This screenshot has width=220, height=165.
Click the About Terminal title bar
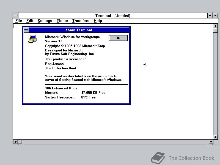pos(79,30)
